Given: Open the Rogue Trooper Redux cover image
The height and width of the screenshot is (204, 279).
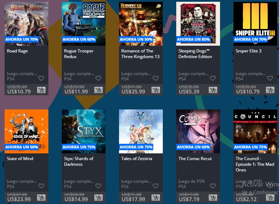Looking at the screenshot, I should [84, 24].
